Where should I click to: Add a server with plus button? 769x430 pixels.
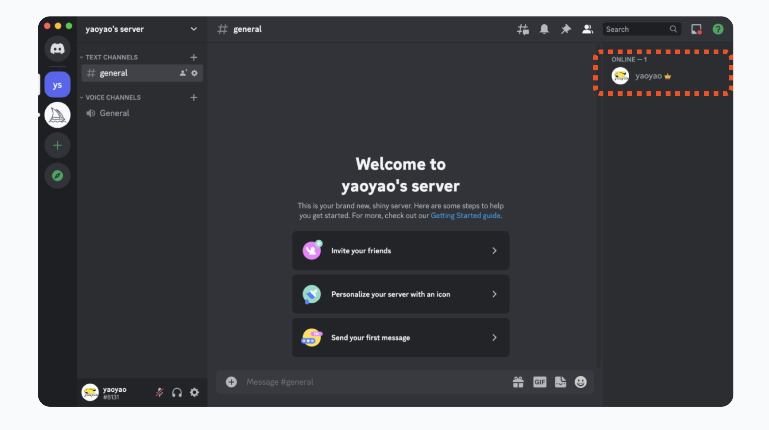57,145
